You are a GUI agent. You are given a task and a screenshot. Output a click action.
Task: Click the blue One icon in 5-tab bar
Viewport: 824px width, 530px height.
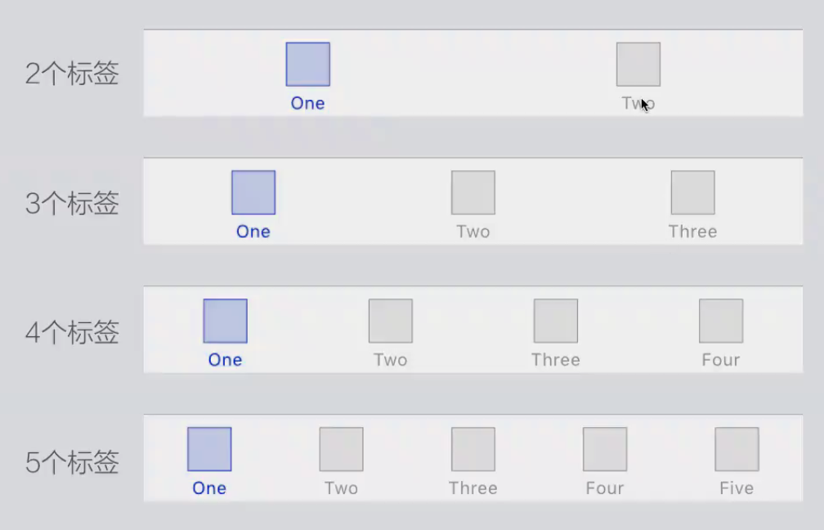209,450
